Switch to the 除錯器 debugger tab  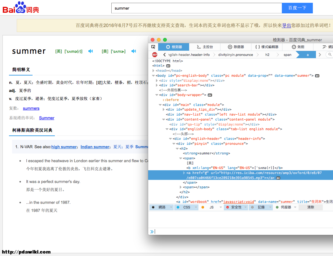236,47
